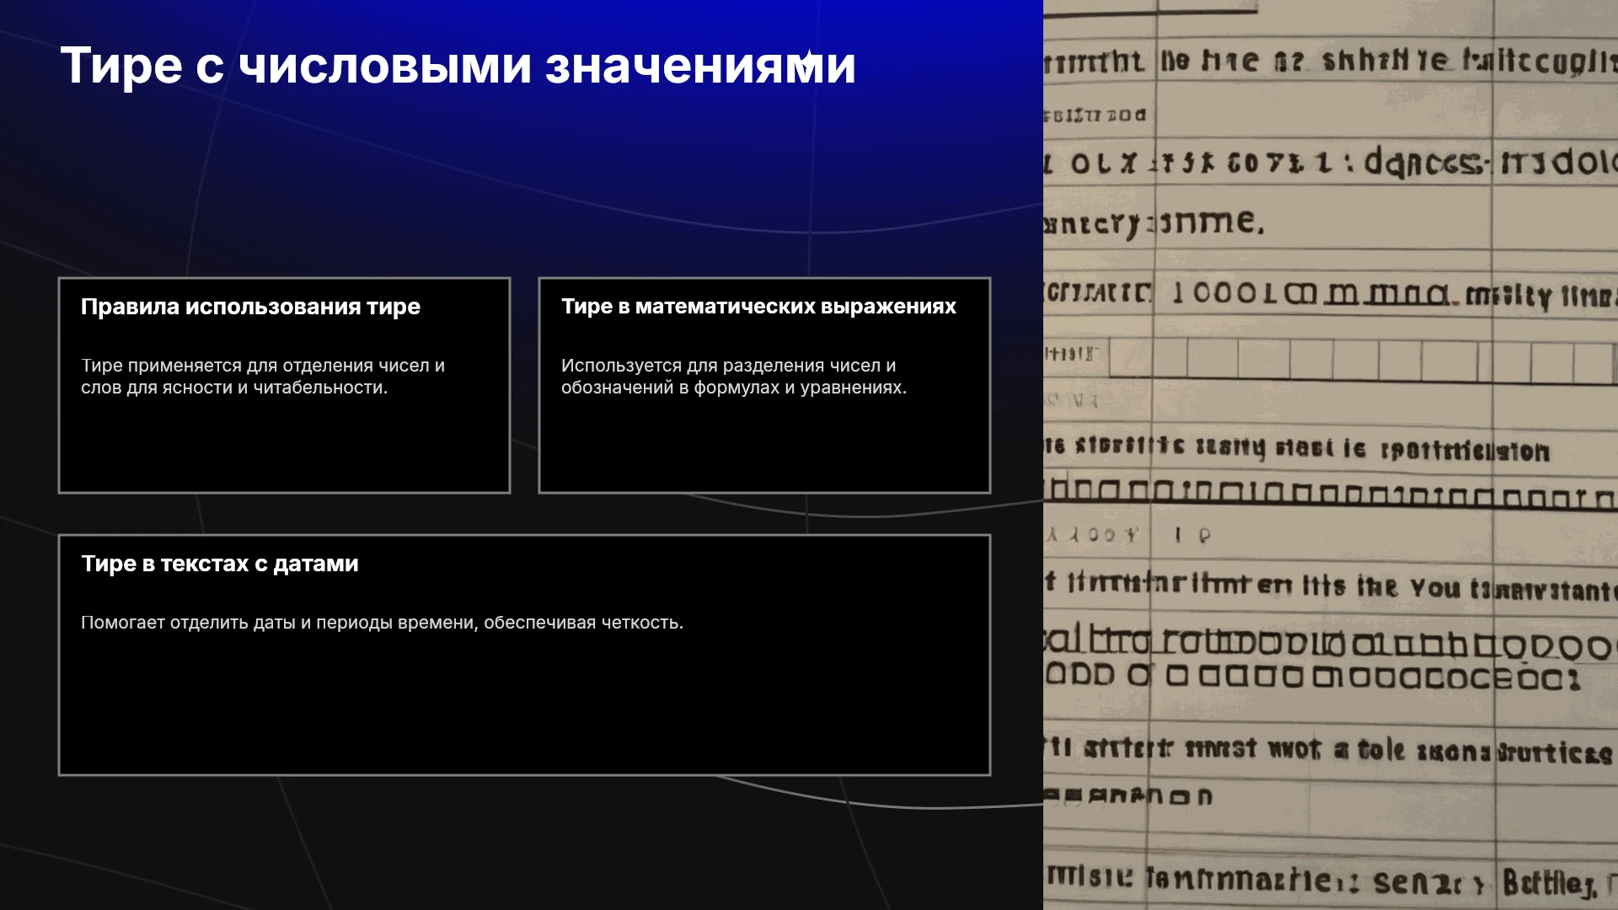Select the "Правила использования тире" card heading
This screenshot has height=910, width=1618.
coord(250,307)
